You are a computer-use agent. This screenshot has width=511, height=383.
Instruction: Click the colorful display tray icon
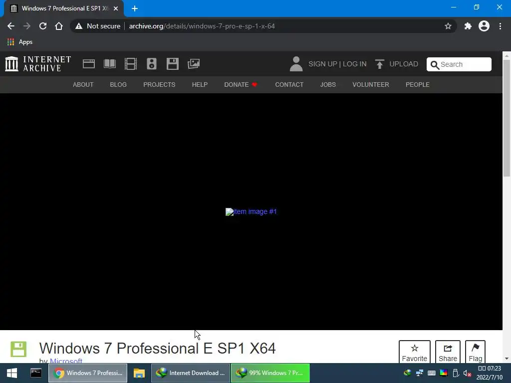click(444, 373)
